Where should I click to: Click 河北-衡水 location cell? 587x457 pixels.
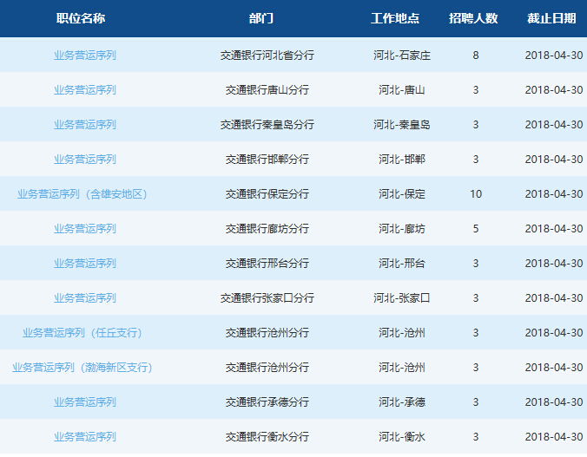pos(402,437)
